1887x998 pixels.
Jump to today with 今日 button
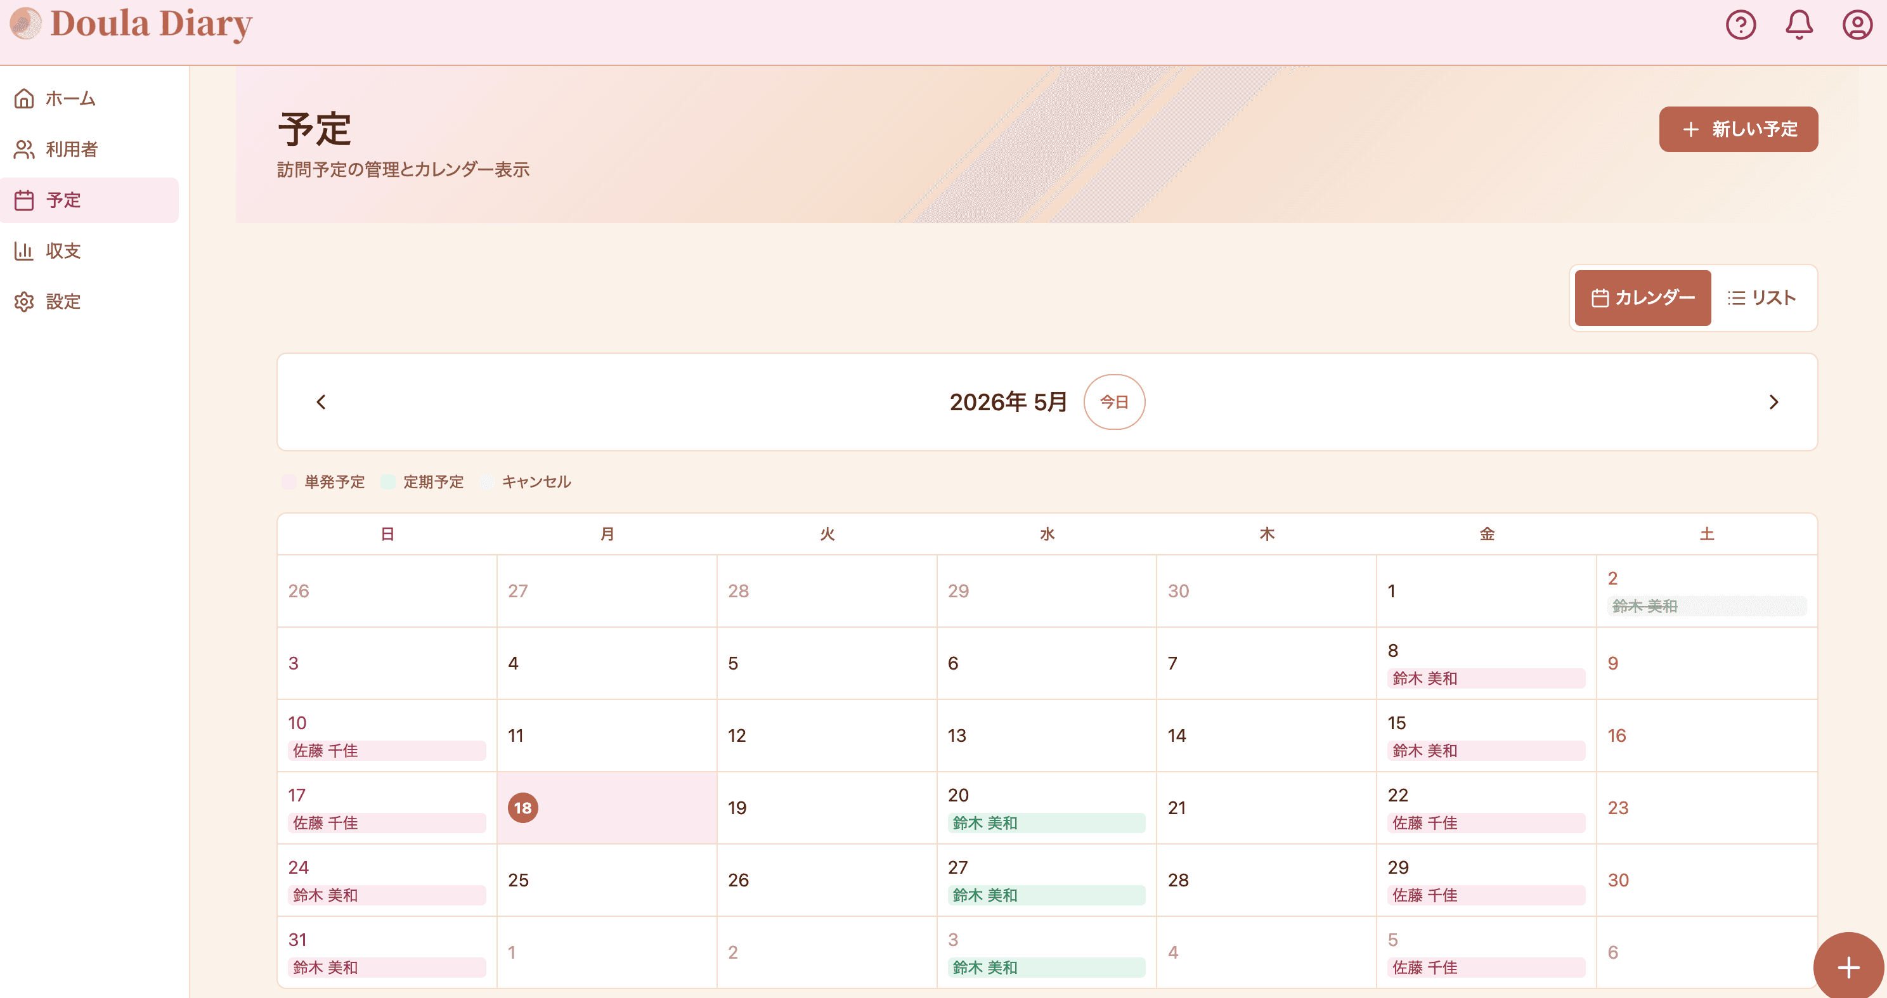(1114, 401)
